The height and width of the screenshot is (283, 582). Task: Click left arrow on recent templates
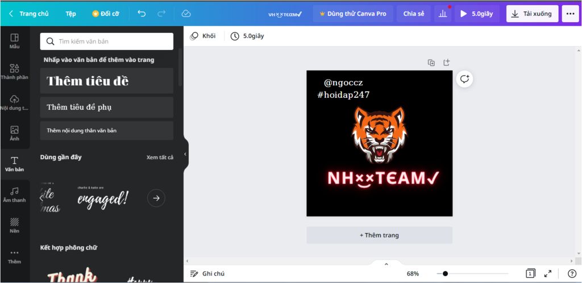pyautogui.click(x=41, y=198)
